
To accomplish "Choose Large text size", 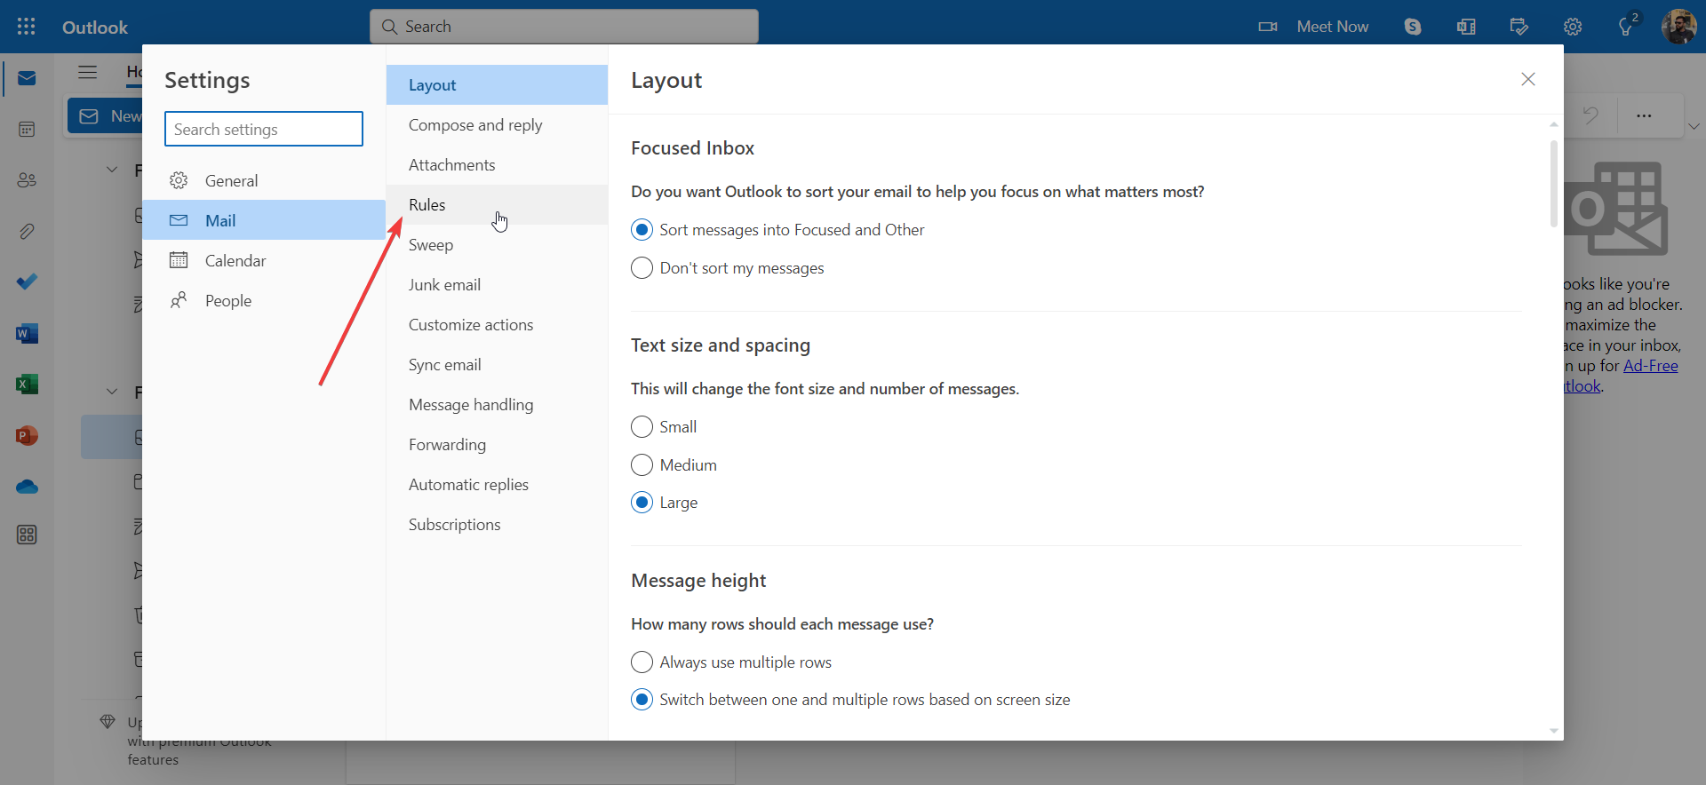I will (x=642, y=503).
